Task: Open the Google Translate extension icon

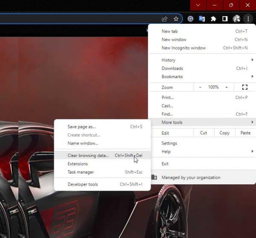Action: 202,19
